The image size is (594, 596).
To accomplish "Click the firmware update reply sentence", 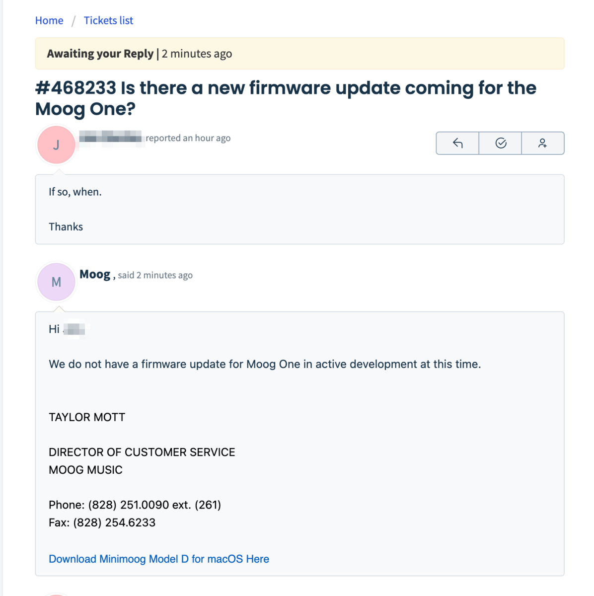I will [x=265, y=364].
